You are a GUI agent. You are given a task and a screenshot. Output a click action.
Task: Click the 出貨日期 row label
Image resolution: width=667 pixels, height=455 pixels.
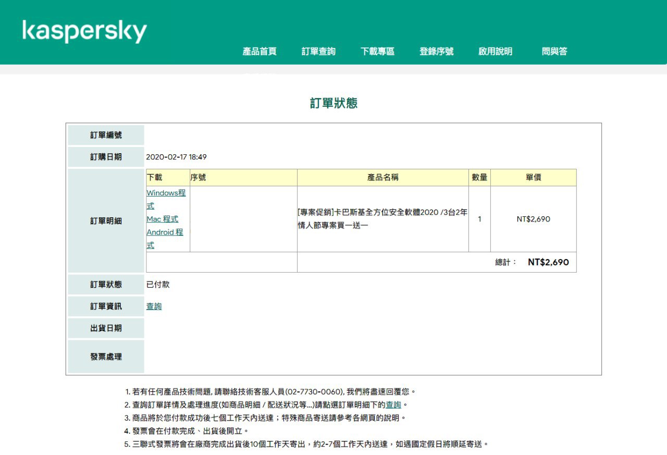[x=106, y=328]
